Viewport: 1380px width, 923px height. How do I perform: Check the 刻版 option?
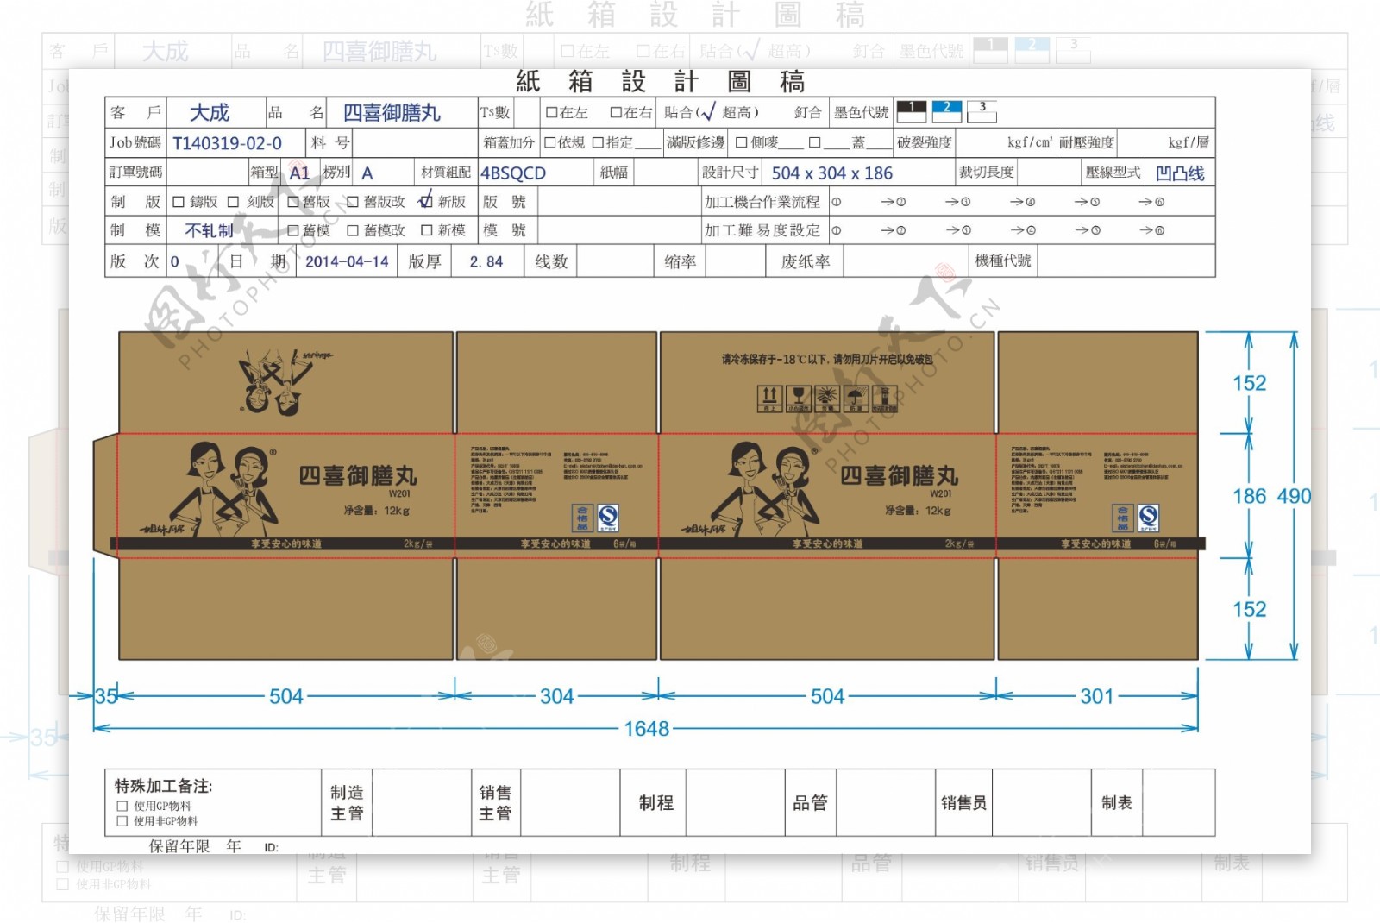(x=233, y=202)
